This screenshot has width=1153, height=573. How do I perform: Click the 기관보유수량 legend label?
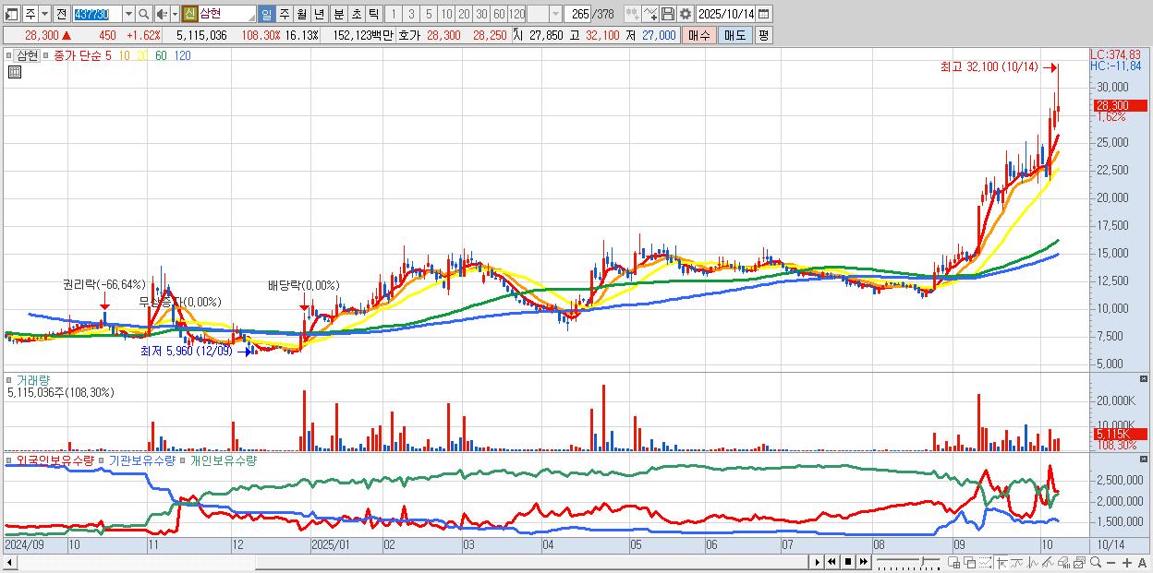click(x=142, y=460)
